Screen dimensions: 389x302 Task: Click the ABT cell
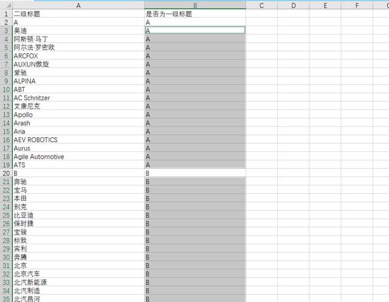point(78,89)
